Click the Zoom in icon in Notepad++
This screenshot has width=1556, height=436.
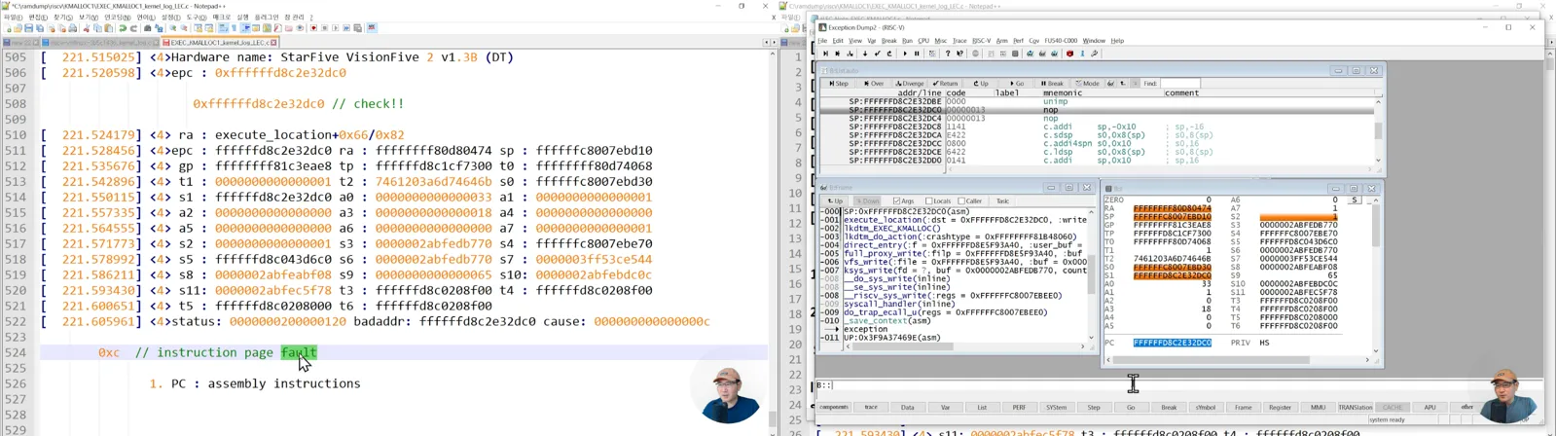pyautogui.click(x=173, y=28)
